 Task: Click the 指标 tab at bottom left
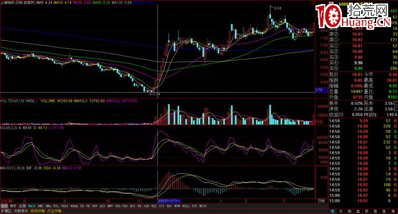[4, 206]
